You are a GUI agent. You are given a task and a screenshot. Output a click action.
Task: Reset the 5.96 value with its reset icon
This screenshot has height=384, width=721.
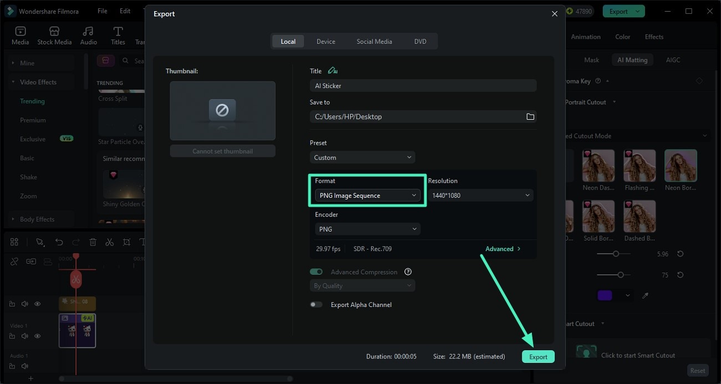coord(680,254)
